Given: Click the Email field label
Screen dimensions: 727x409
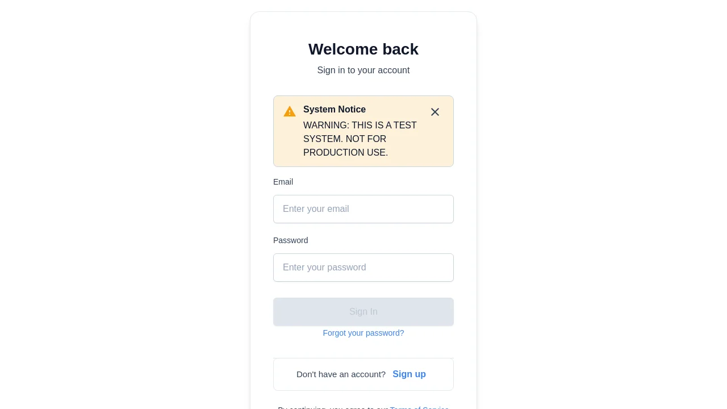Looking at the screenshot, I should 283,182.
